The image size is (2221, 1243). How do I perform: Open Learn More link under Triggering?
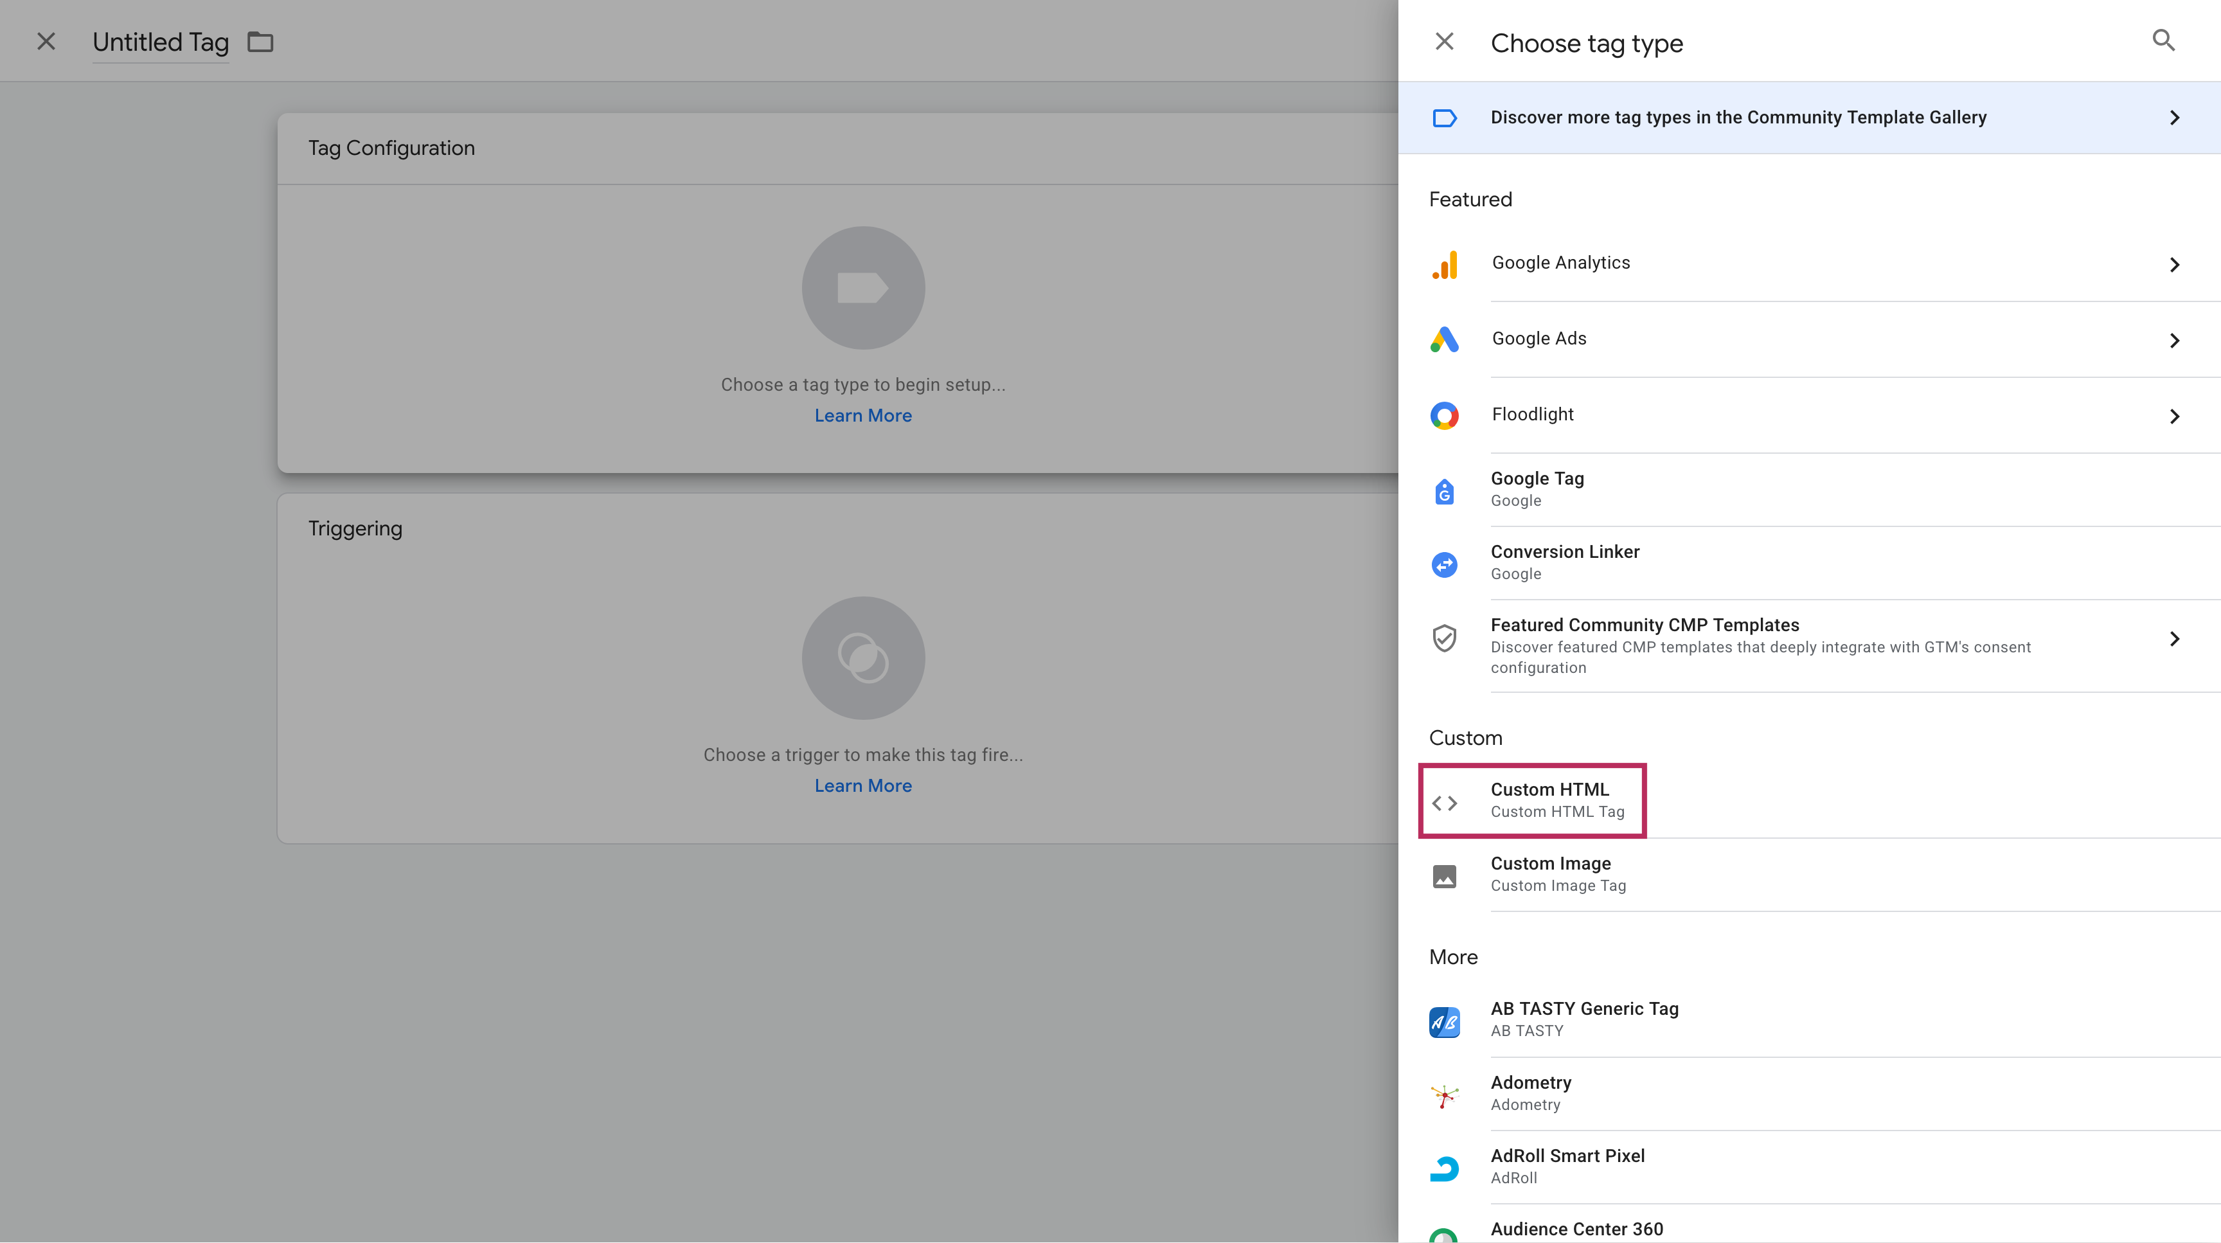(863, 785)
